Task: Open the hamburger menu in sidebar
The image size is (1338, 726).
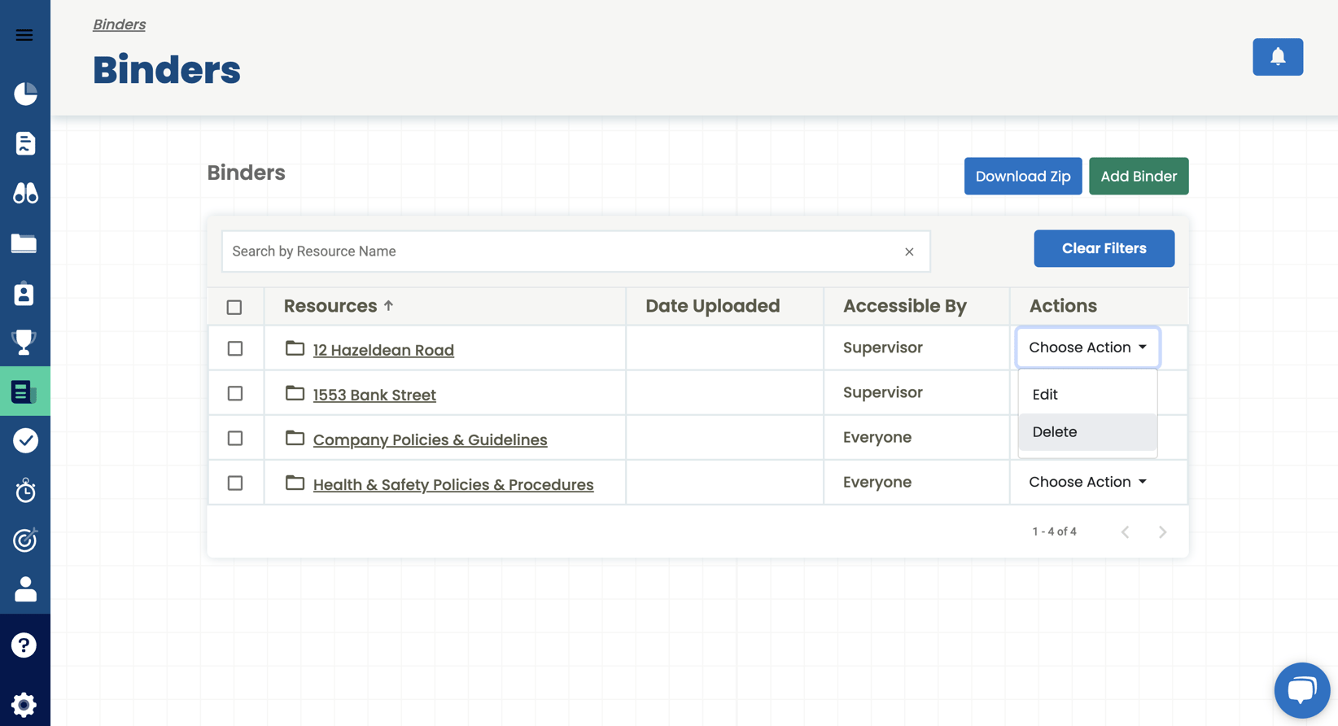Action: tap(24, 35)
